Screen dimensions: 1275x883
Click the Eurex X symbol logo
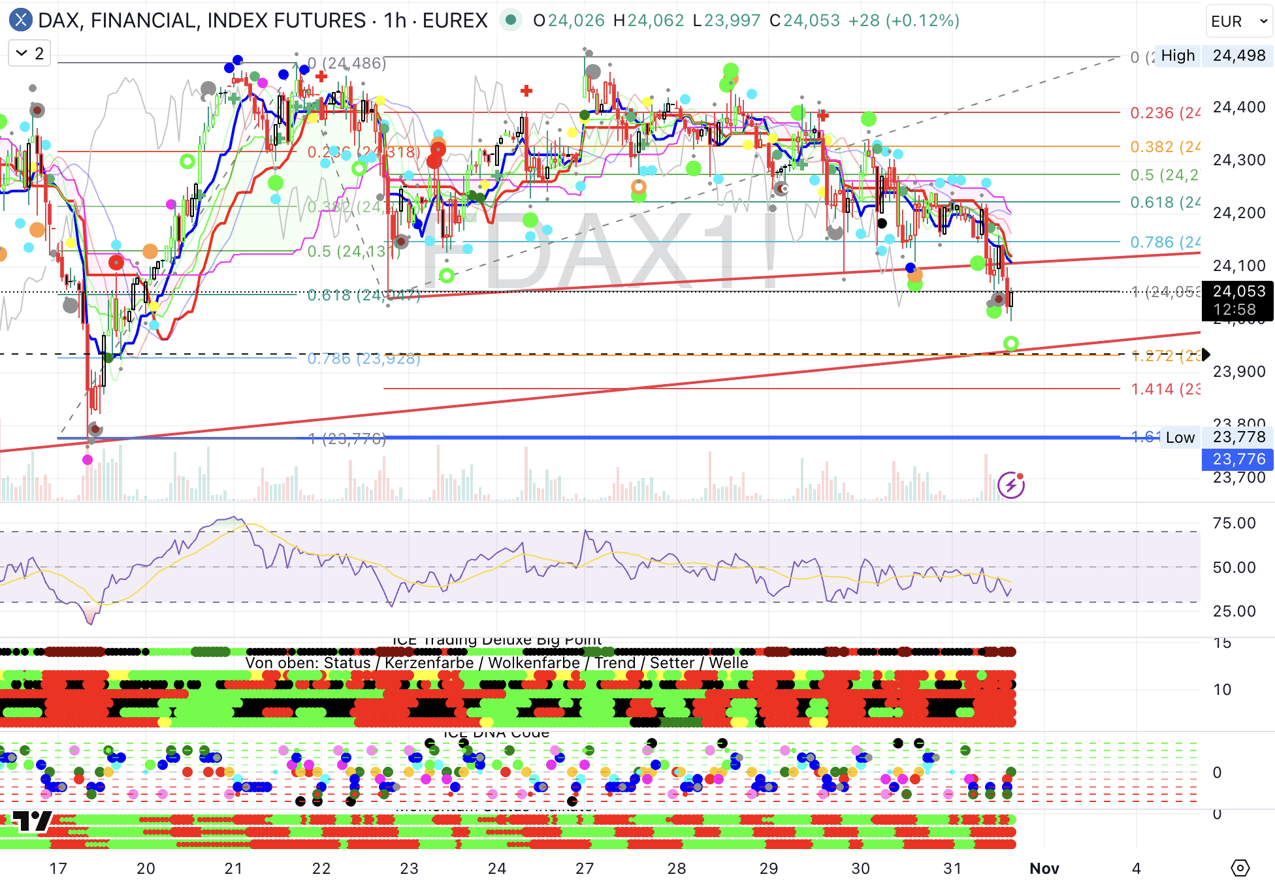(x=21, y=20)
